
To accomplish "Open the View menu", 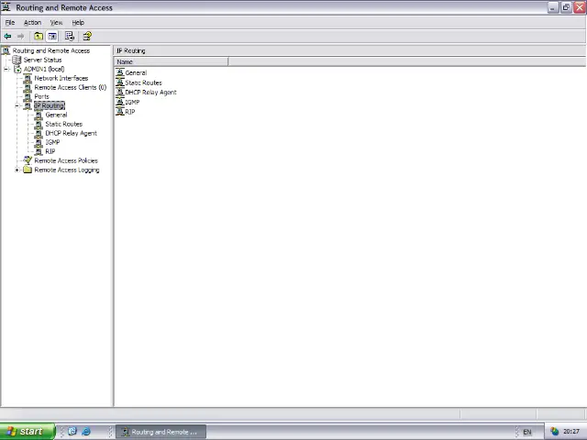I will [57, 22].
